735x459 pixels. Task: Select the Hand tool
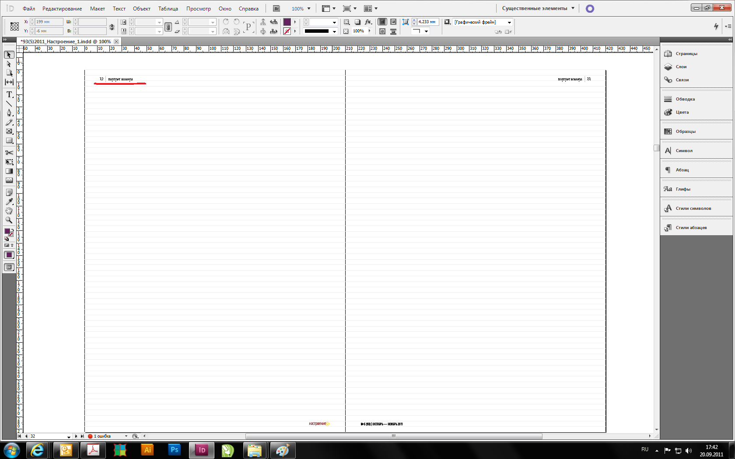pos(9,211)
